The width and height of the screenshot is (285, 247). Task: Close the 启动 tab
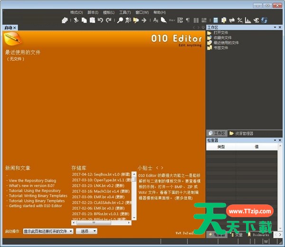tap(15, 28)
